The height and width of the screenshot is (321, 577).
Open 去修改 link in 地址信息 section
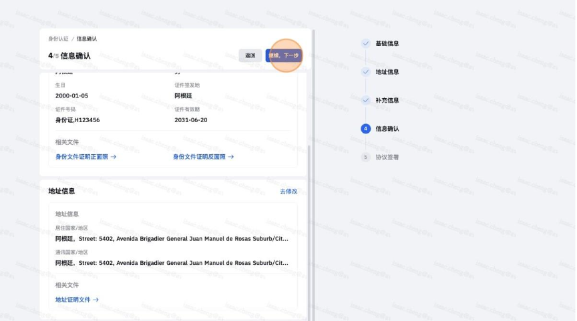288,192
